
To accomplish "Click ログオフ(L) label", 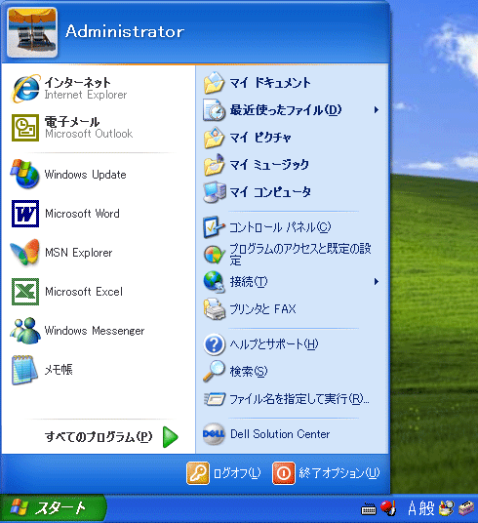I will tap(237, 473).
